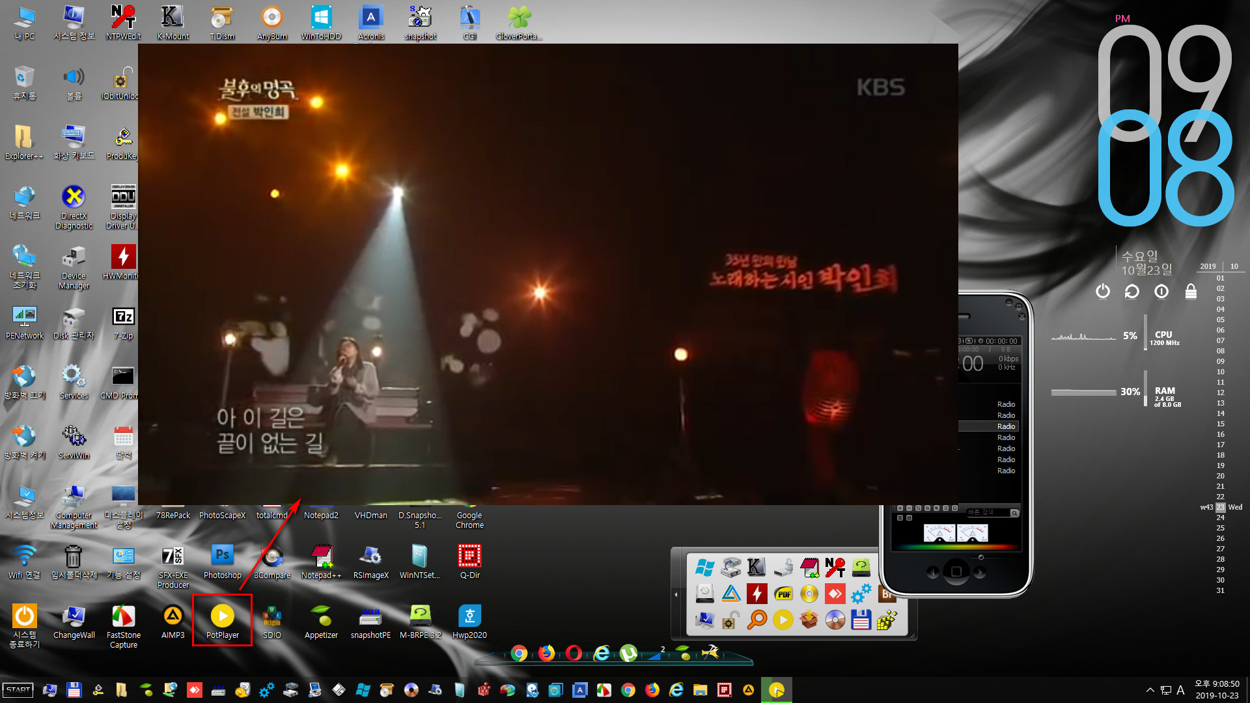The width and height of the screenshot is (1250, 703).
Task: Open the T.Dism desktop shortcut
Action: pos(222,23)
